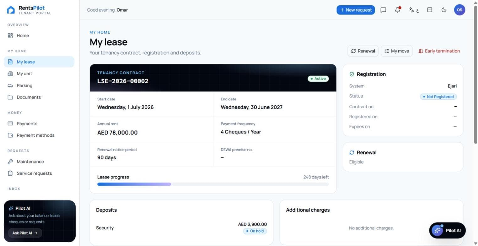Select lease number LSE-2026-00002
Screen dimensions: 478x246
pyautogui.click(x=123, y=81)
